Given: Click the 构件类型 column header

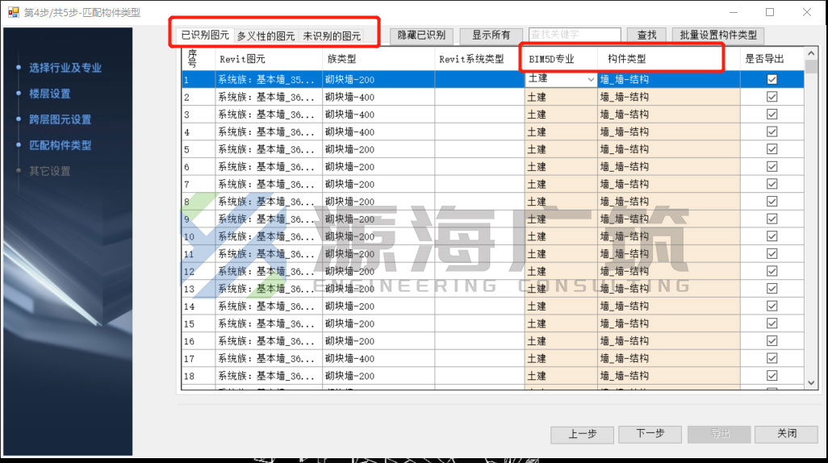Looking at the screenshot, I should pos(668,59).
